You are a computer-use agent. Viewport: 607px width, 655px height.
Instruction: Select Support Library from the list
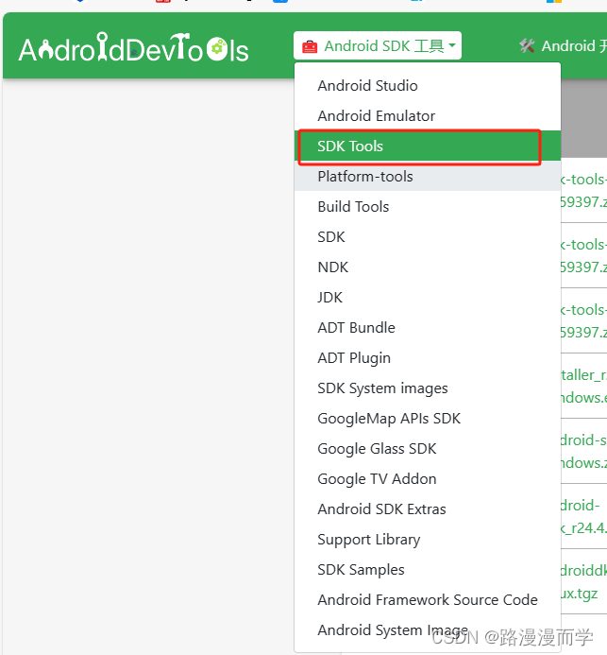coord(428,540)
